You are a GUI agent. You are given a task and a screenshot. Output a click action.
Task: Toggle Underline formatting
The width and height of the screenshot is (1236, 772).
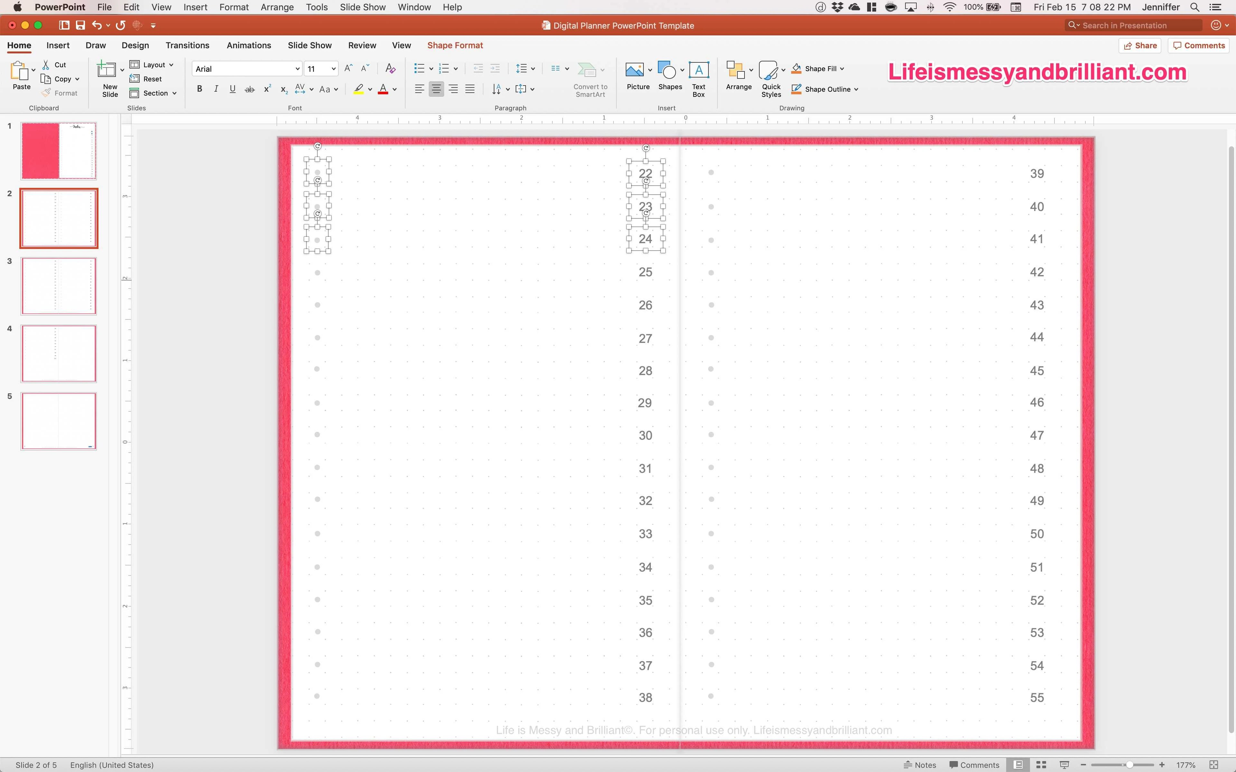tap(232, 89)
